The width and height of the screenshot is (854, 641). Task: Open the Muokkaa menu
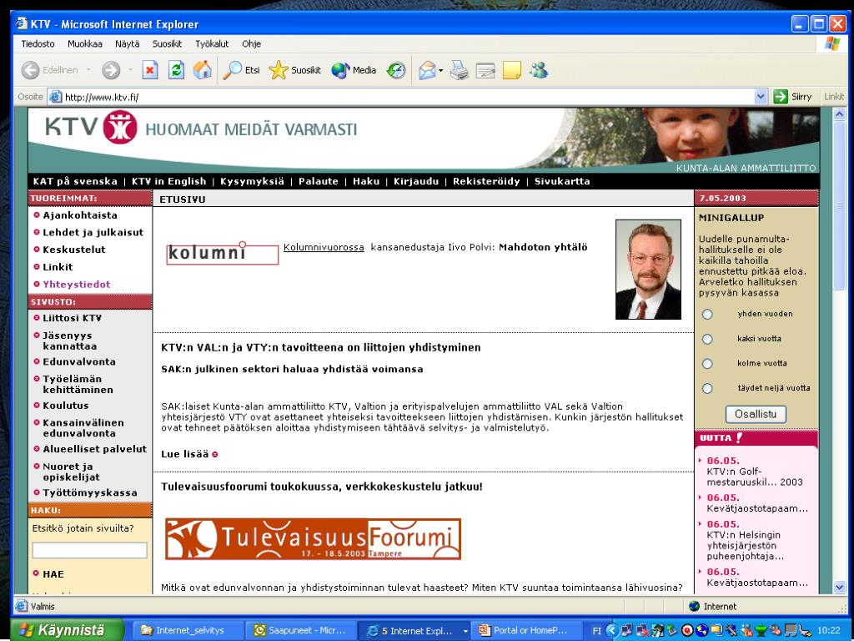(x=84, y=44)
